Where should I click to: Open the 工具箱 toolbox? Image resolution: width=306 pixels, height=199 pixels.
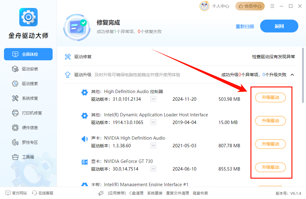tap(28, 157)
